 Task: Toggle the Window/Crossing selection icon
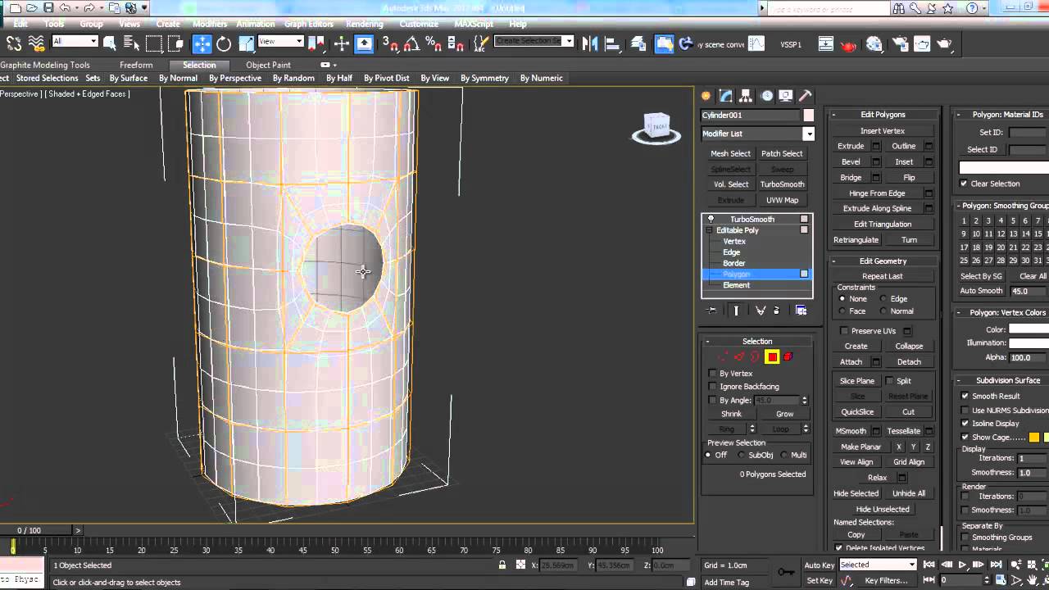175,43
